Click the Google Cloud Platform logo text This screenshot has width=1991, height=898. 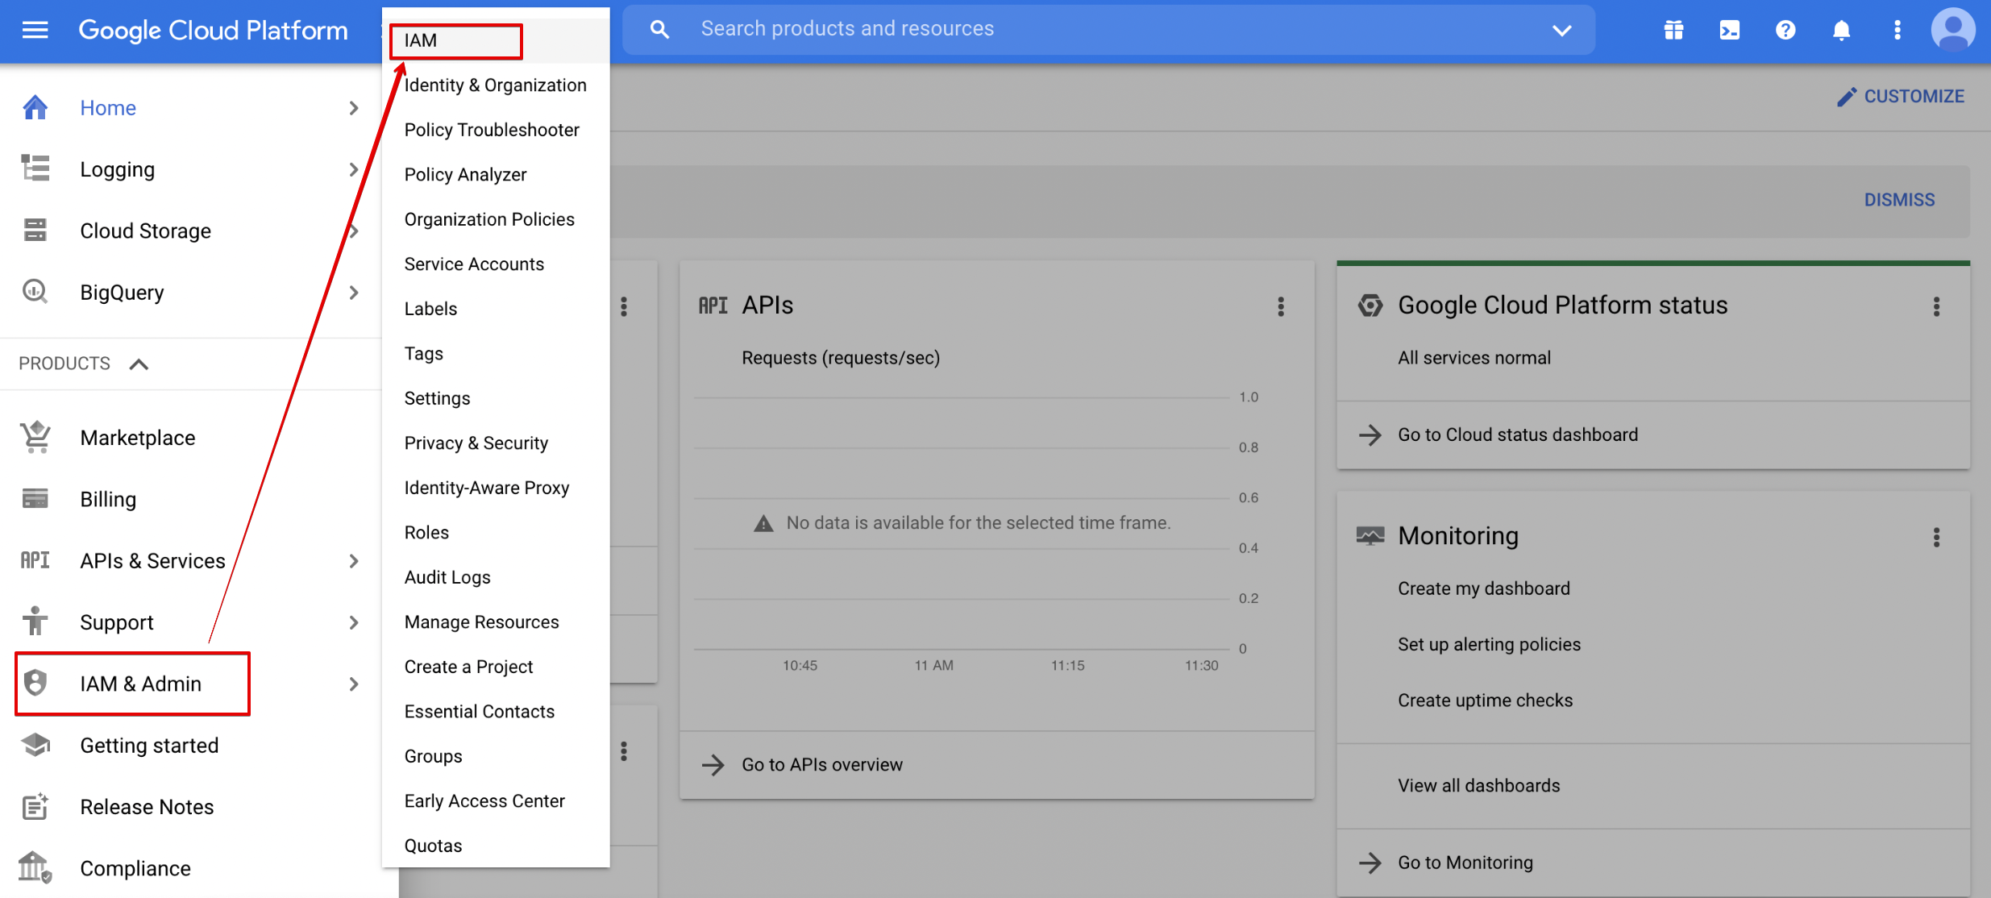click(213, 30)
